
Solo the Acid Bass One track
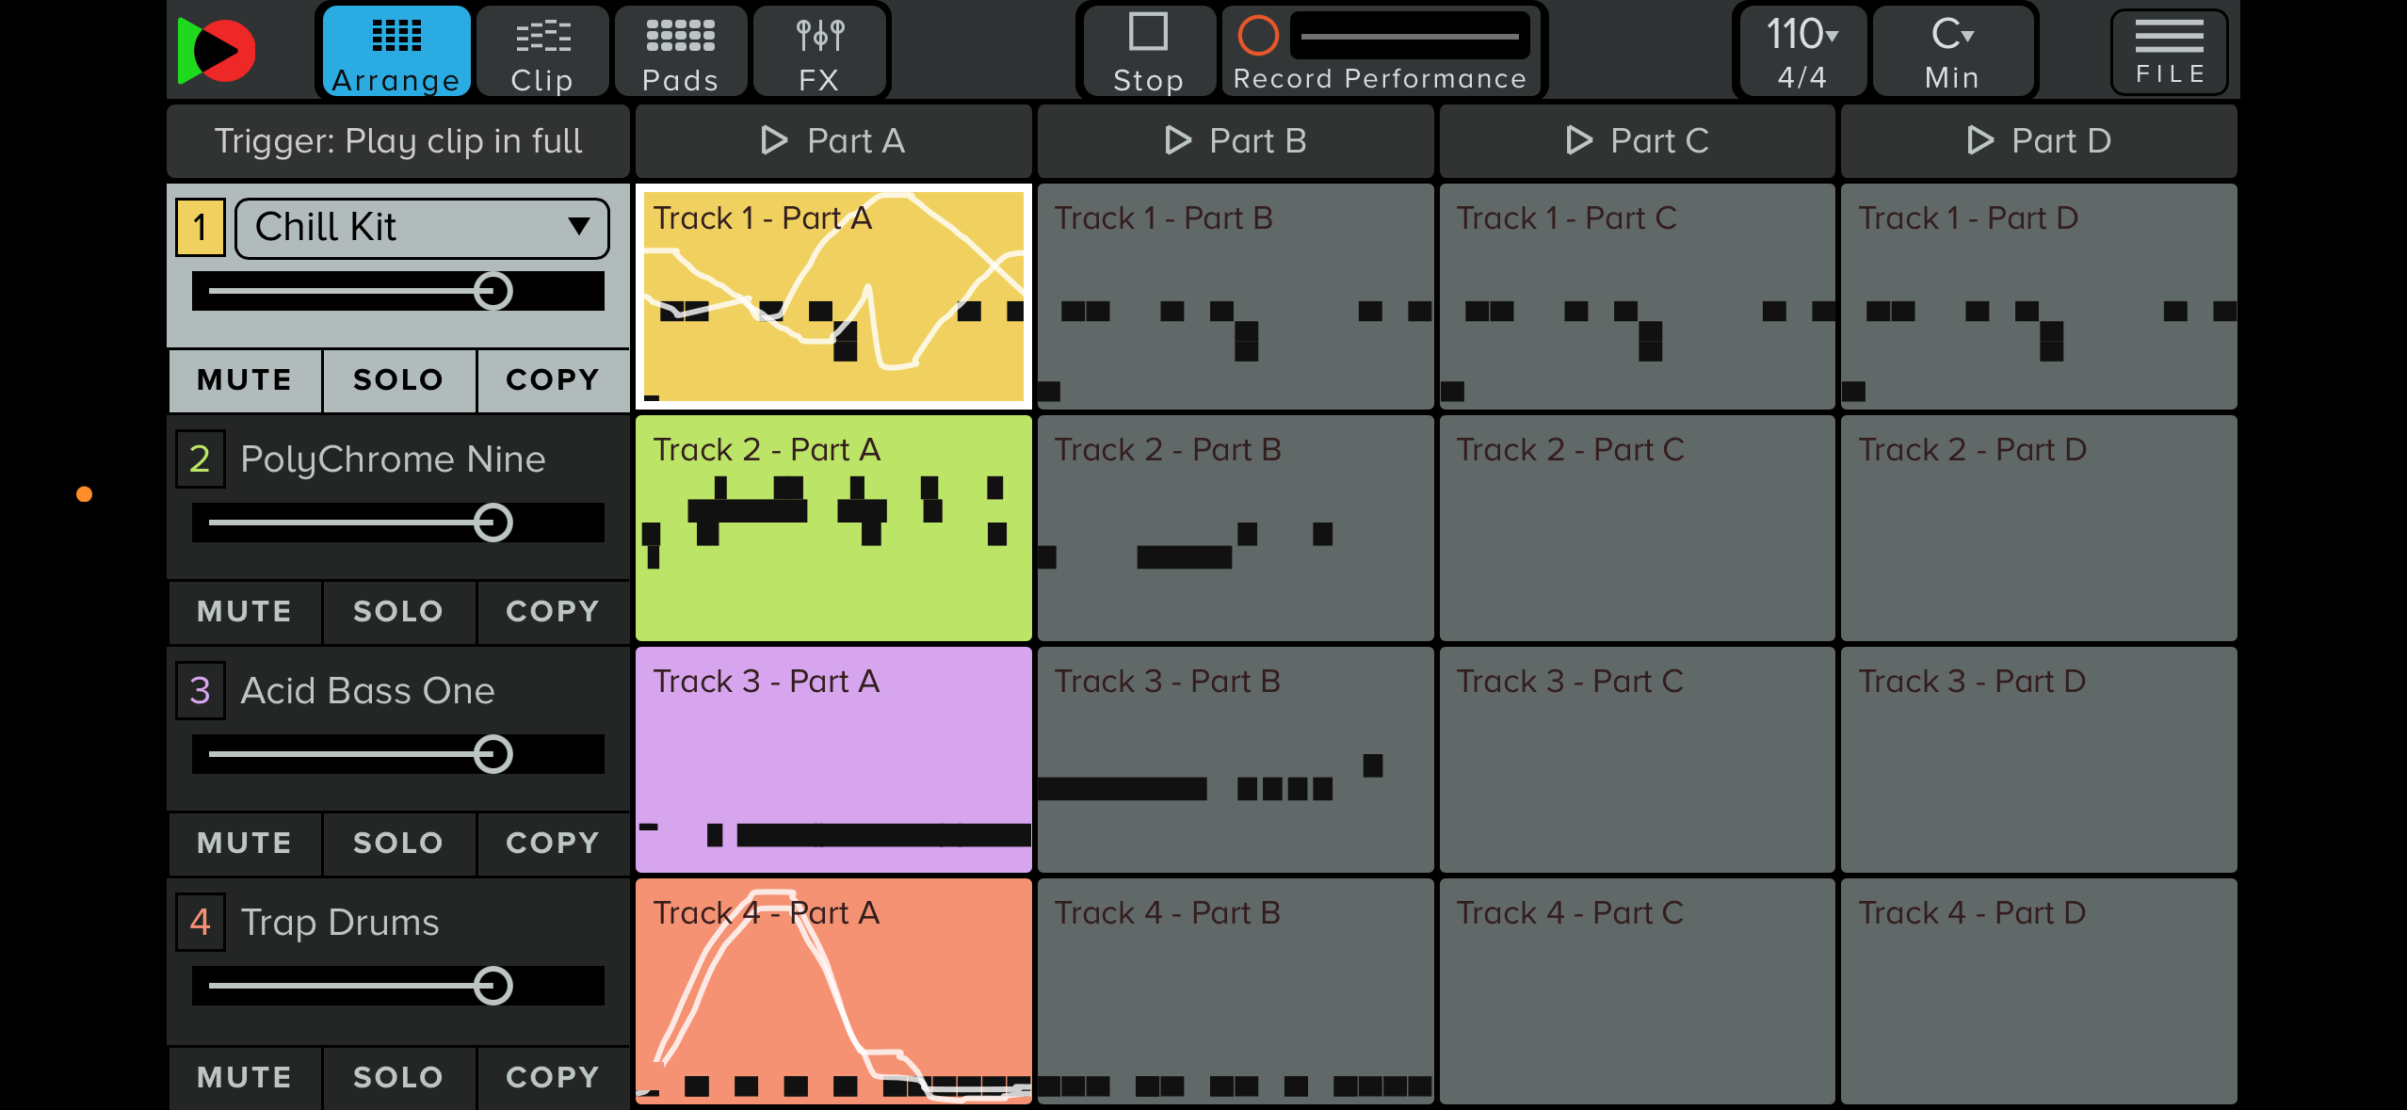[398, 844]
